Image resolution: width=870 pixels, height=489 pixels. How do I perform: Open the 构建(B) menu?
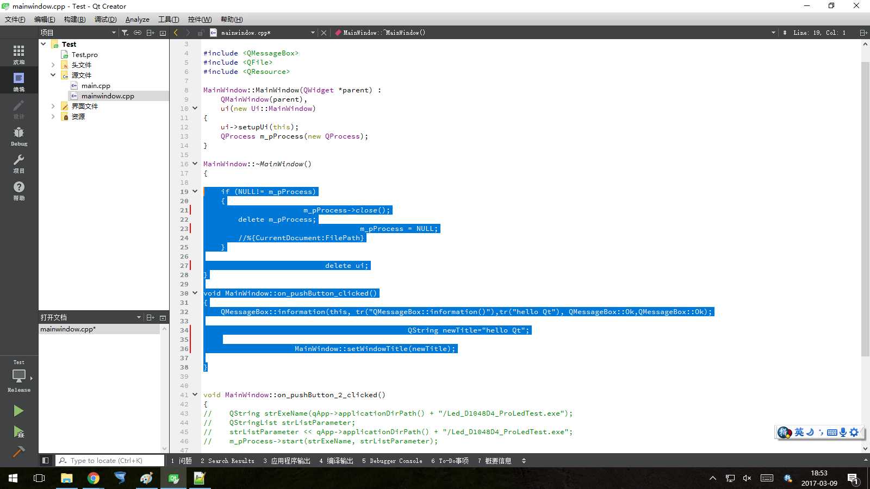tap(74, 20)
